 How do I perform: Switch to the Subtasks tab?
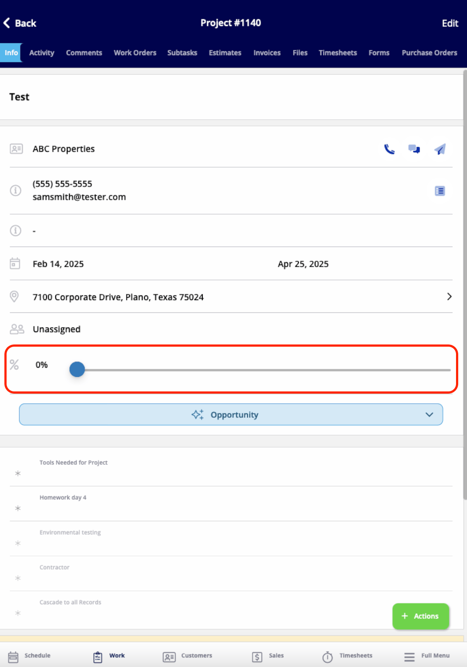point(182,53)
